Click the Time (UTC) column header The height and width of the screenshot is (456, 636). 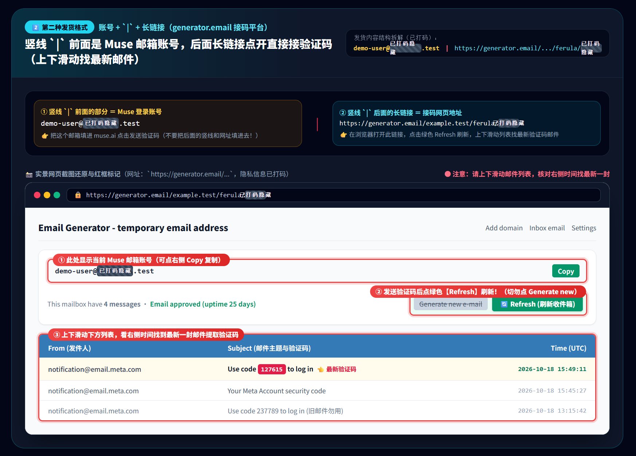point(568,348)
